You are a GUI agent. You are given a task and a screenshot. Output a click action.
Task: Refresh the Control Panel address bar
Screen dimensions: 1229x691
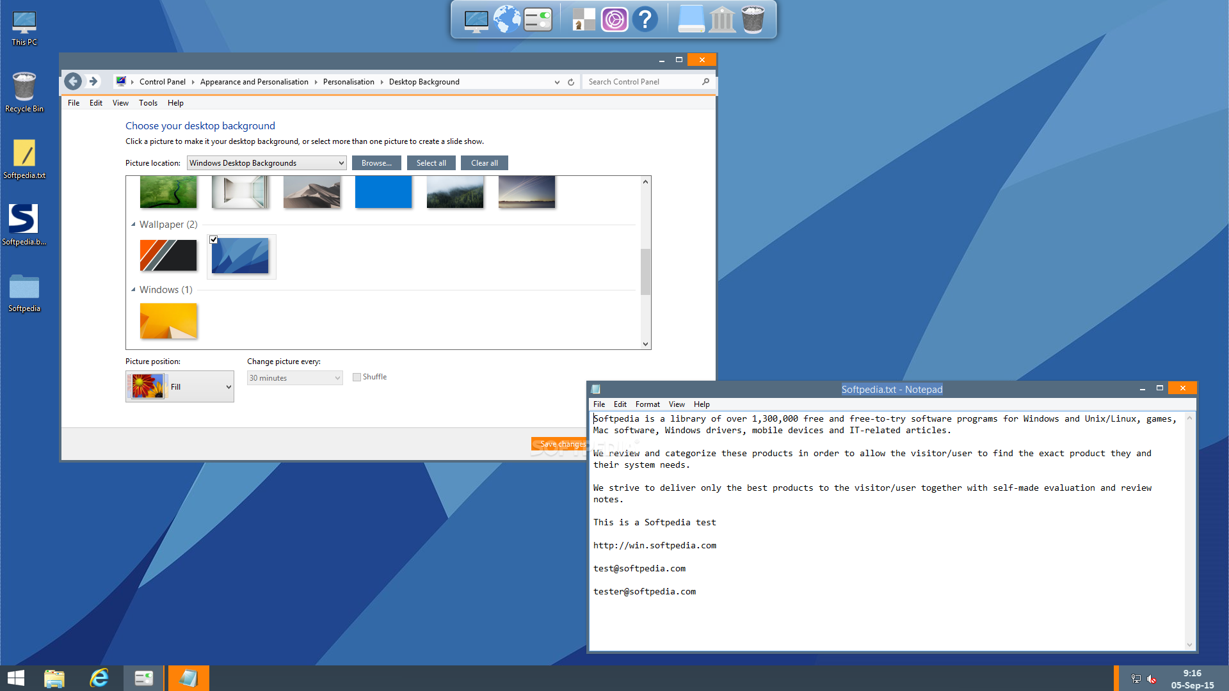[x=571, y=82]
